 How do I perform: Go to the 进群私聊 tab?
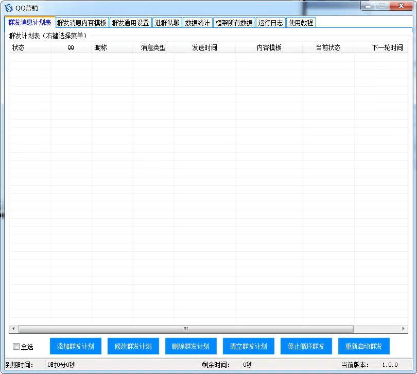[x=167, y=23]
